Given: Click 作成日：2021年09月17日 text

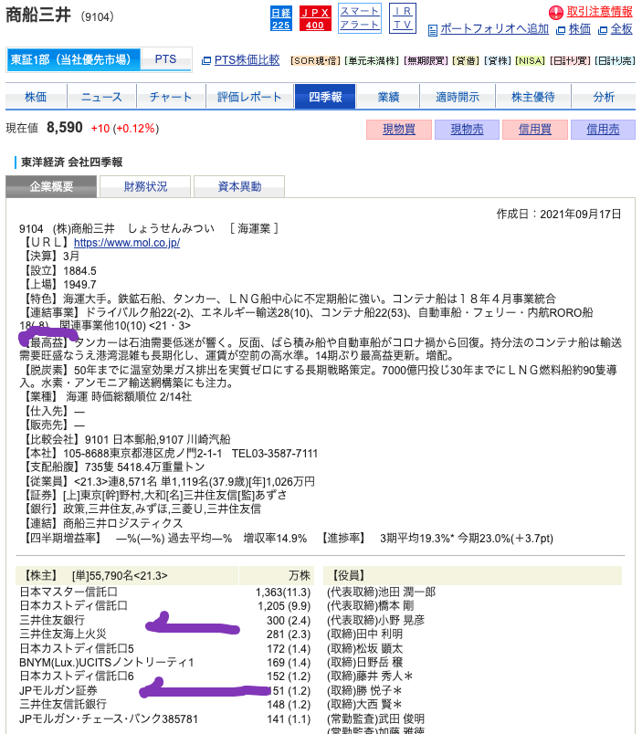Looking at the screenshot, I should point(559,215).
